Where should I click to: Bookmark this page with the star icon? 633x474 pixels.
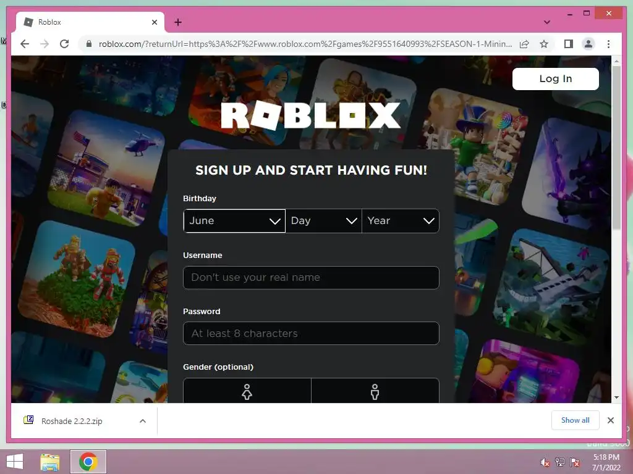click(x=544, y=44)
